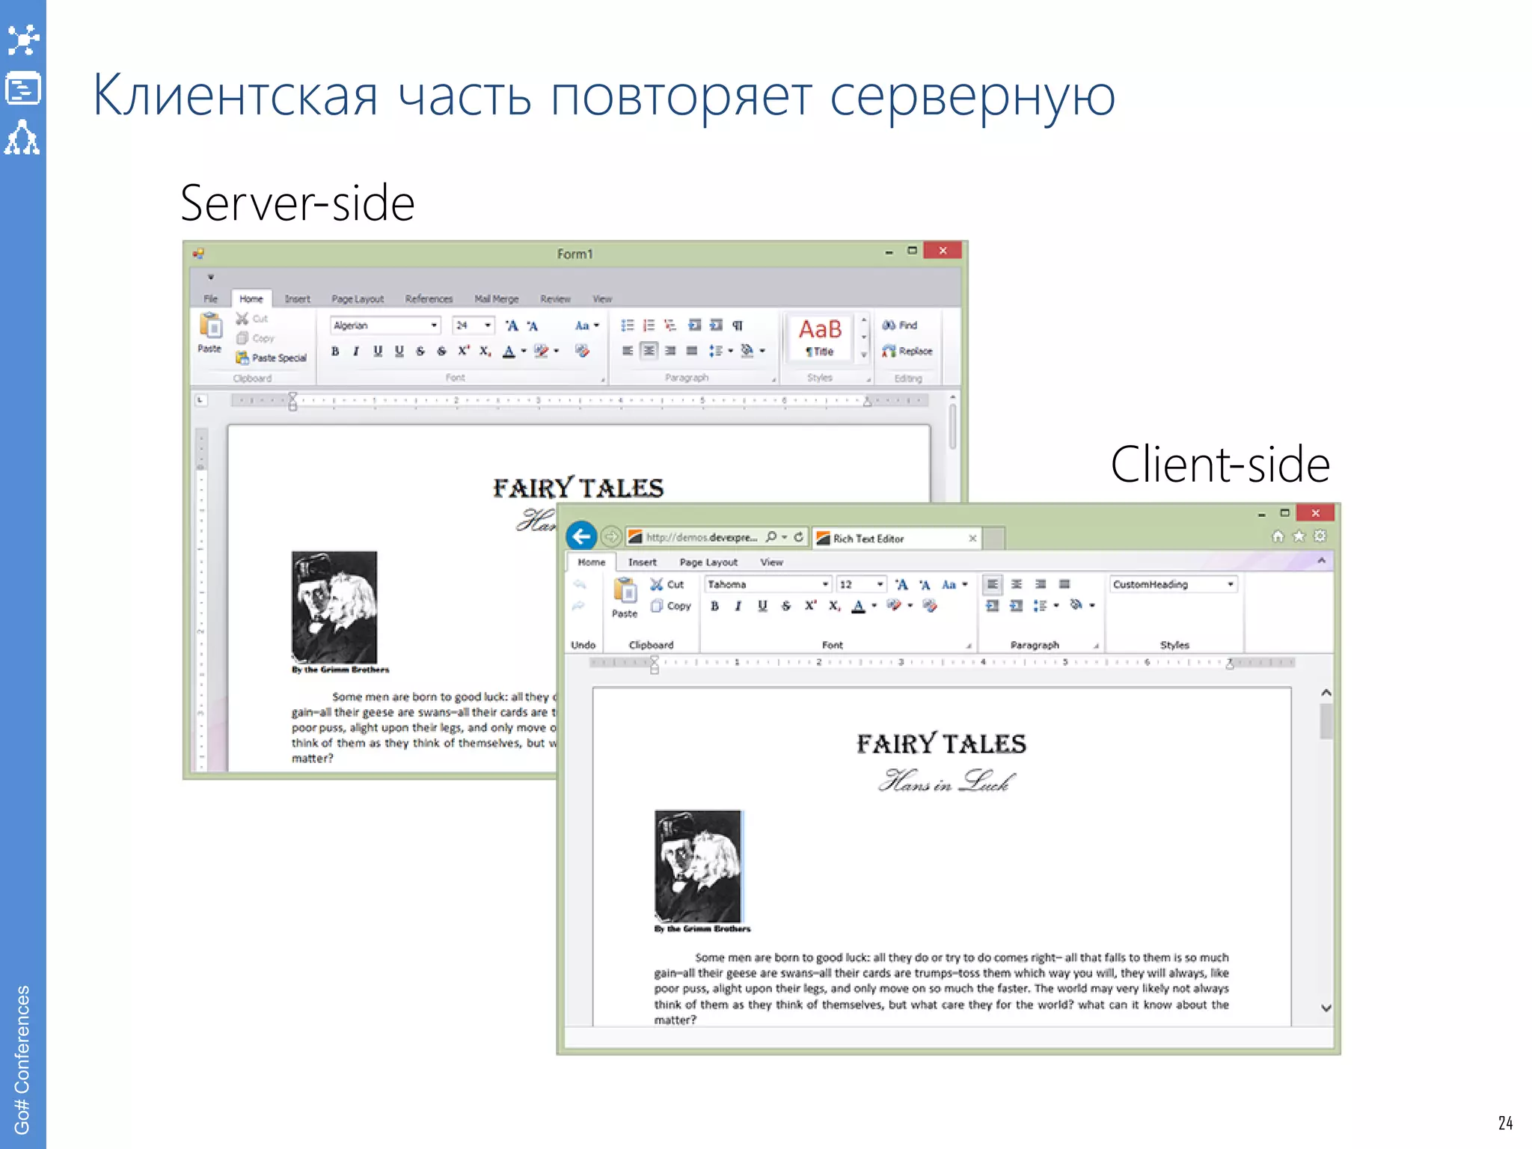Open Page Layout tab in web Rich Text Editor
The image size is (1532, 1149).
tap(708, 562)
